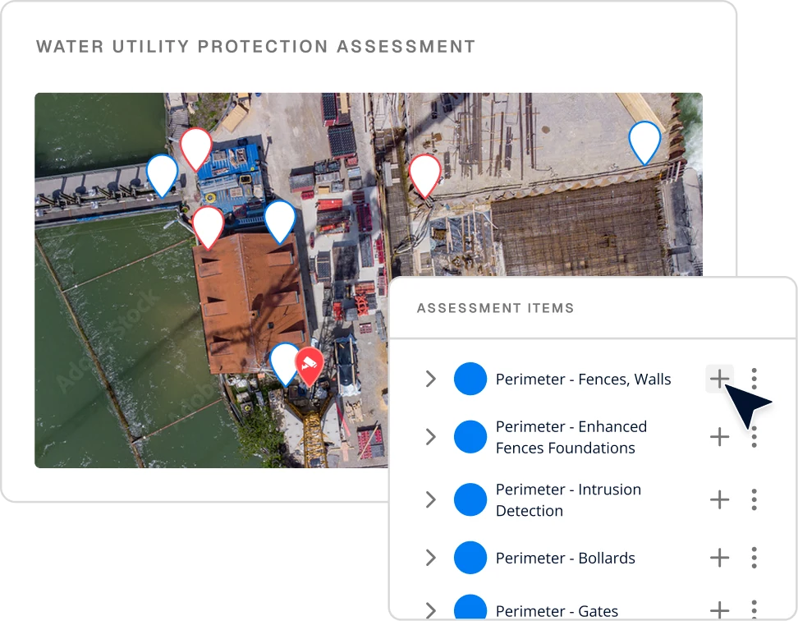Open more options for Enhanced Fences Foundations
Screen dimensions: 798x621
click(754, 437)
